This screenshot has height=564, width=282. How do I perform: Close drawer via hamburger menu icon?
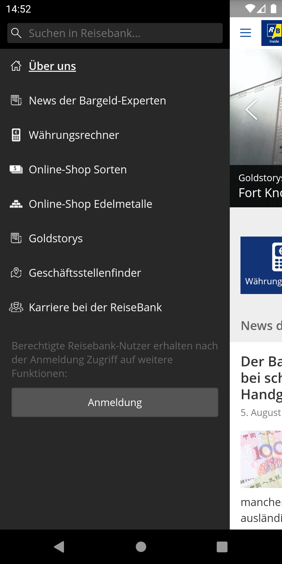point(245,33)
